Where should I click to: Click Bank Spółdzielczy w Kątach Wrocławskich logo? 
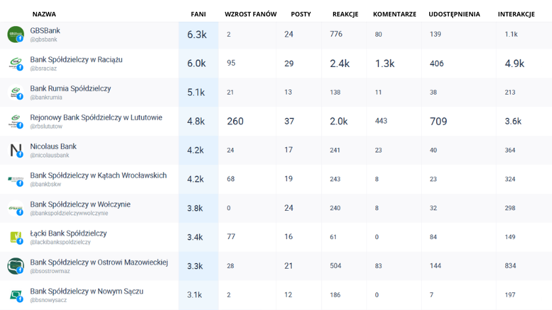[x=16, y=179]
